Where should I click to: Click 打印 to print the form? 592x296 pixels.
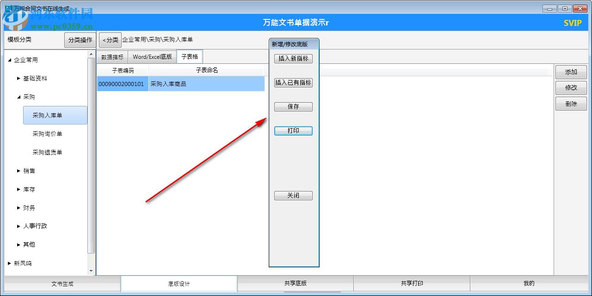click(x=293, y=130)
